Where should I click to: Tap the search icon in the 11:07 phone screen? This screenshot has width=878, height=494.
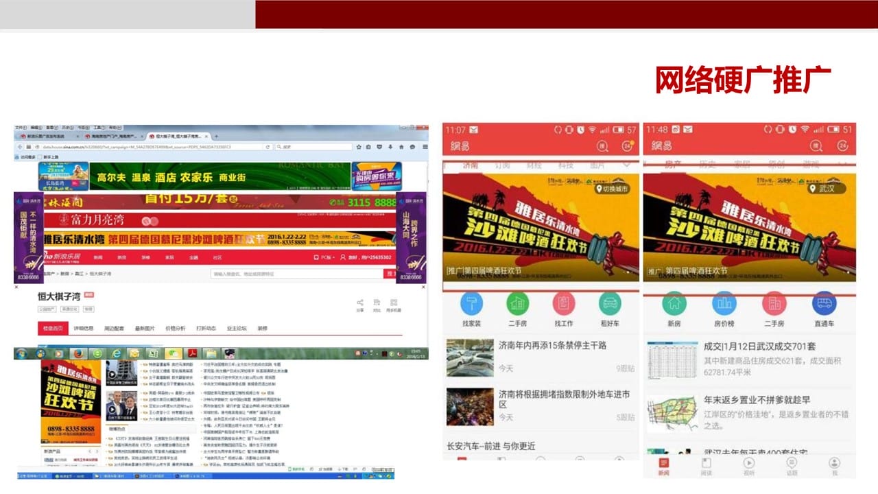click(x=602, y=145)
